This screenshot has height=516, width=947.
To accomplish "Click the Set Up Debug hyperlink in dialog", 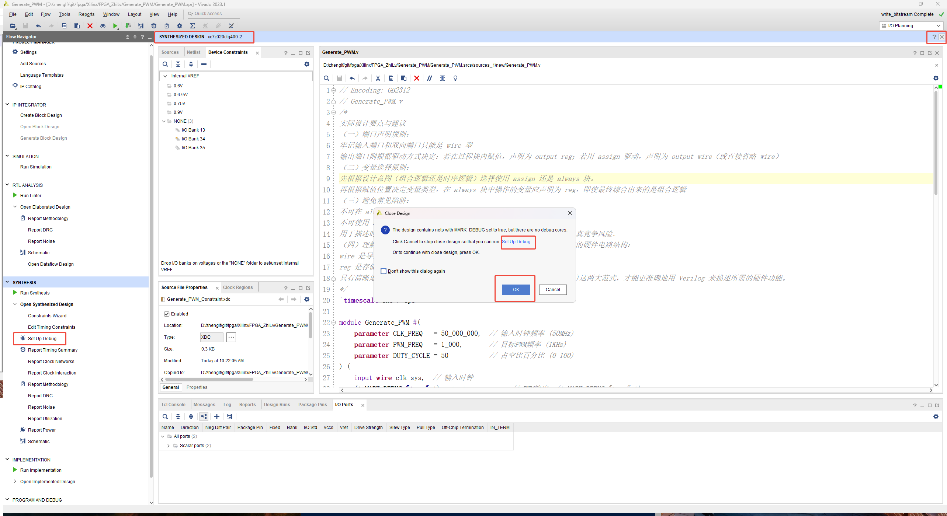I will tap(516, 242).
